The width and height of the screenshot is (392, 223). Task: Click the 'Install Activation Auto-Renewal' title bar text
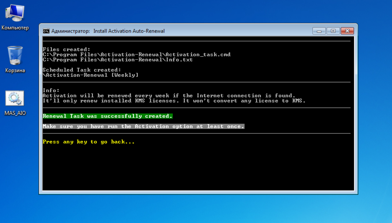coord(129,31)
